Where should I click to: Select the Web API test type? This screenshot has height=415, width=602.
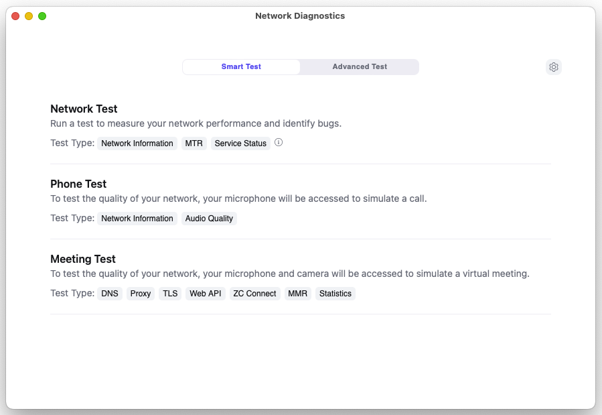[205, 293]
